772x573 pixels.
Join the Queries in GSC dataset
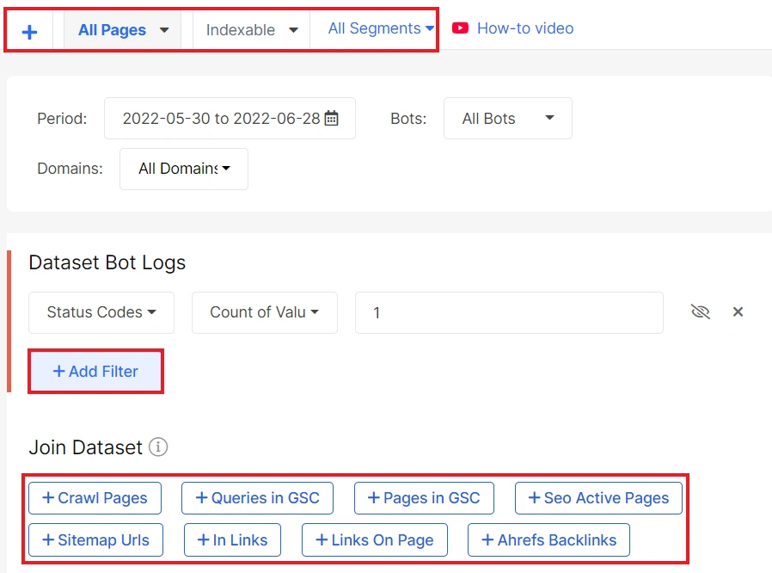[256, 497]
